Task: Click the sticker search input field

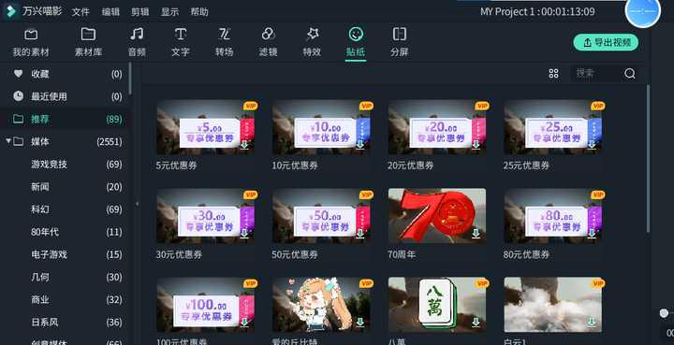Action: tap(597, 73)
